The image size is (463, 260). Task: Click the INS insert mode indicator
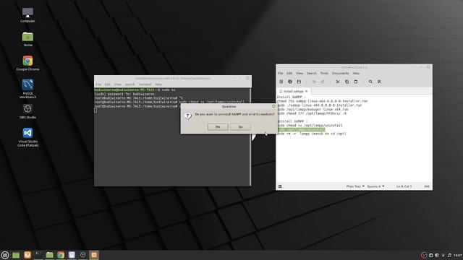pos(427,186)
